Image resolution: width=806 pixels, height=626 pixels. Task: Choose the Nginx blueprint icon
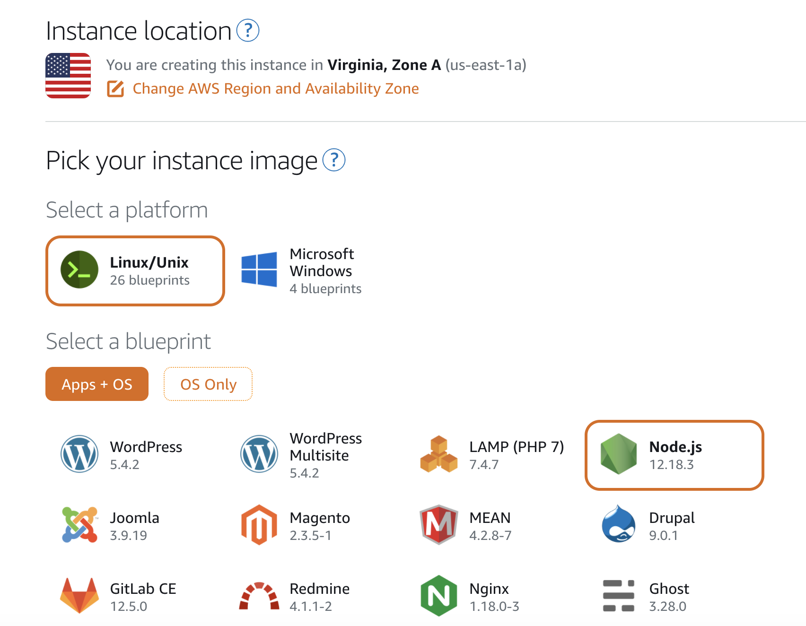click(x=438, y=596)
